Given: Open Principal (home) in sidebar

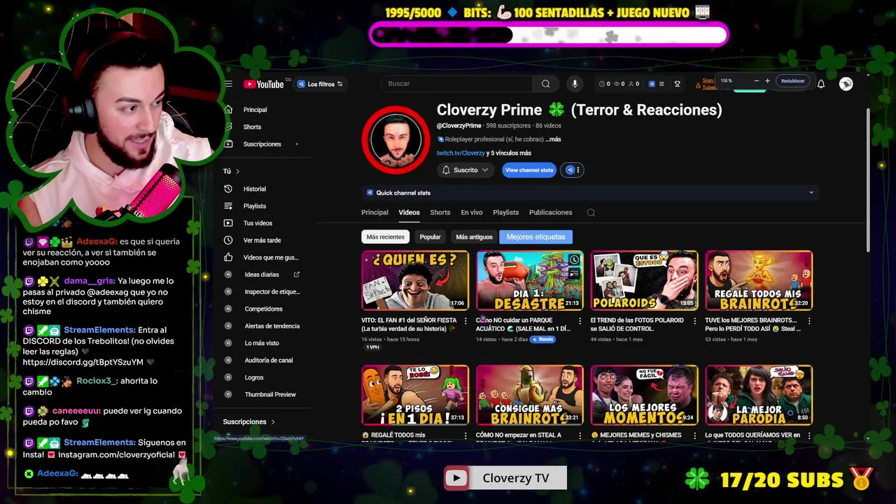Looking at the screenshot, I should point(255,110).
